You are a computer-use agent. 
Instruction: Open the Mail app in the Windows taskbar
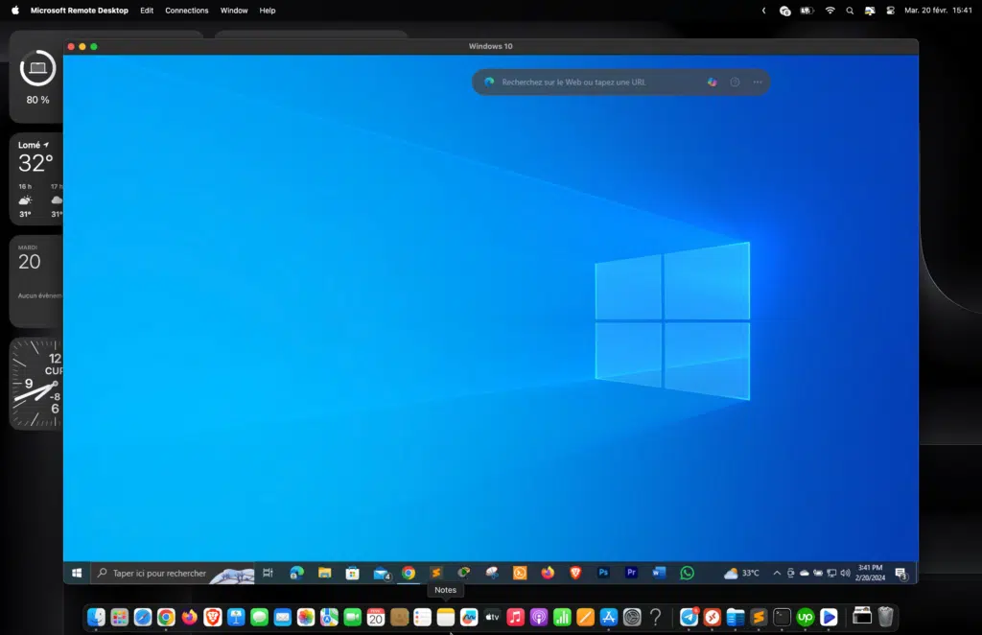pos(381,573)
